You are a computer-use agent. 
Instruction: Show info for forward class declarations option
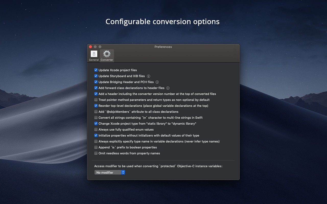168,88
